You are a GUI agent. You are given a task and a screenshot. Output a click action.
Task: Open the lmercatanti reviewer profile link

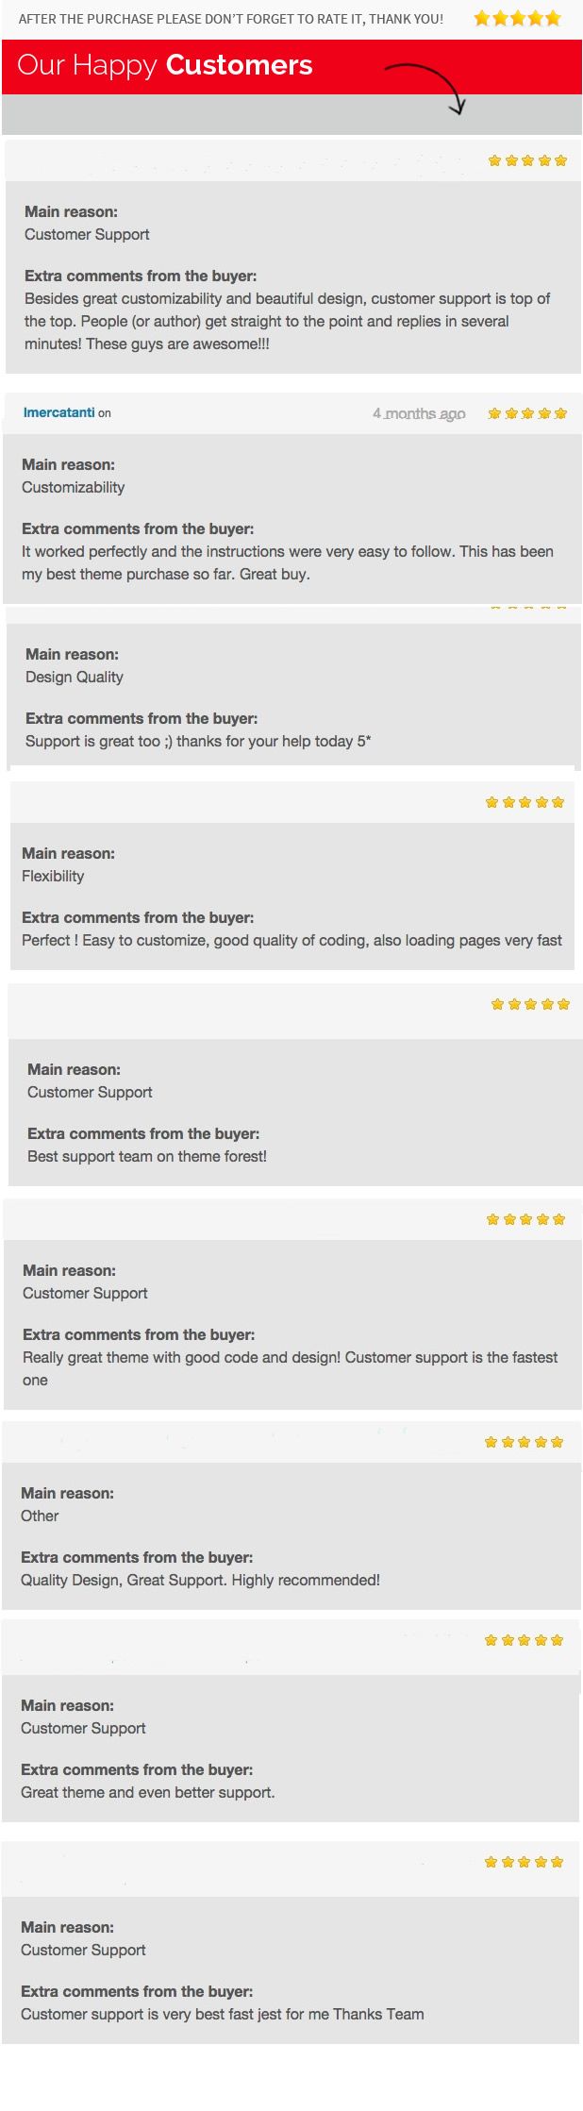58,412
